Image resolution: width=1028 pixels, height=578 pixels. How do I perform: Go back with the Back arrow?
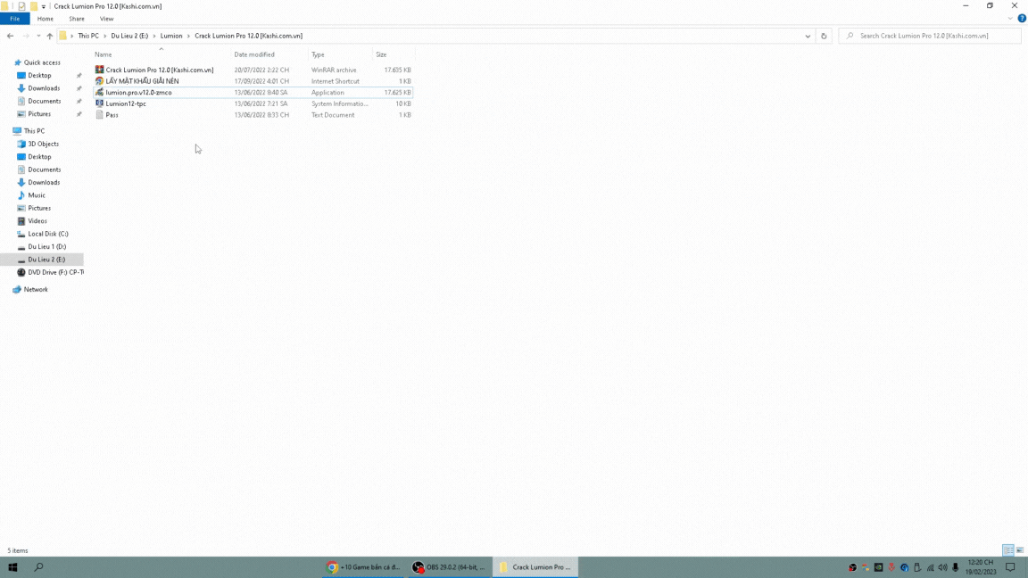[10, 36]
